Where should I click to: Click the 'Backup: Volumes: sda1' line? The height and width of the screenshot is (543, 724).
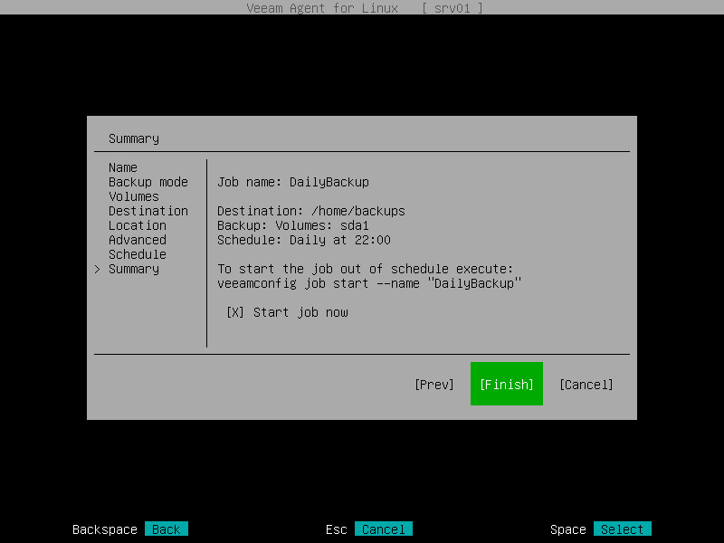pos(293,225)
